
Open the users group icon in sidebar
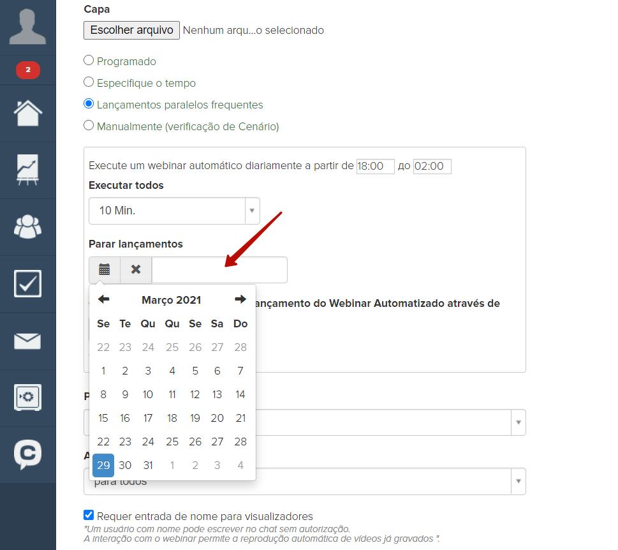(27, 227)
